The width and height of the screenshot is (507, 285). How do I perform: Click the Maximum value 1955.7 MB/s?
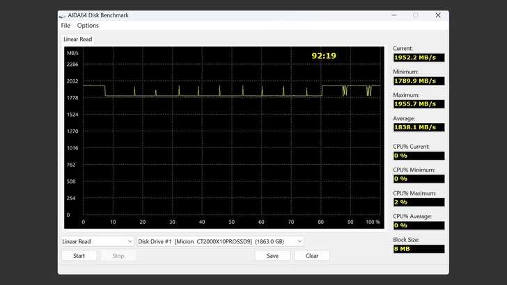[x=418, y=104]
